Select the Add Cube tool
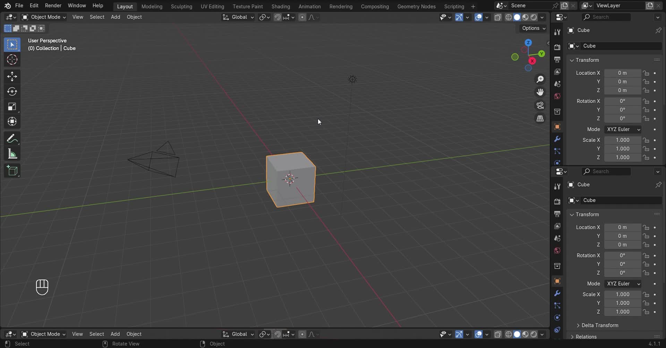Viewport: 666px width, 348px height. 12,171
